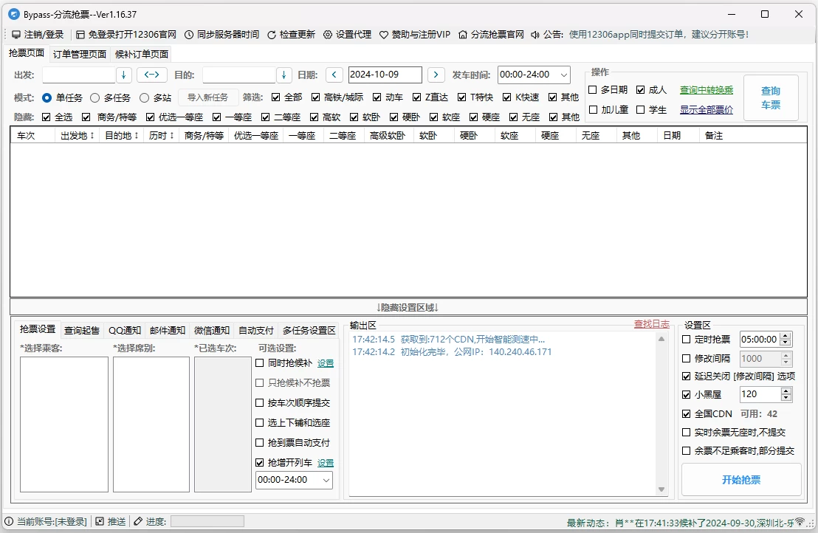Switch to the 邮件通知 tab
Image resolution: width=818 pixels, height=533 pixels.
point(169,330)
